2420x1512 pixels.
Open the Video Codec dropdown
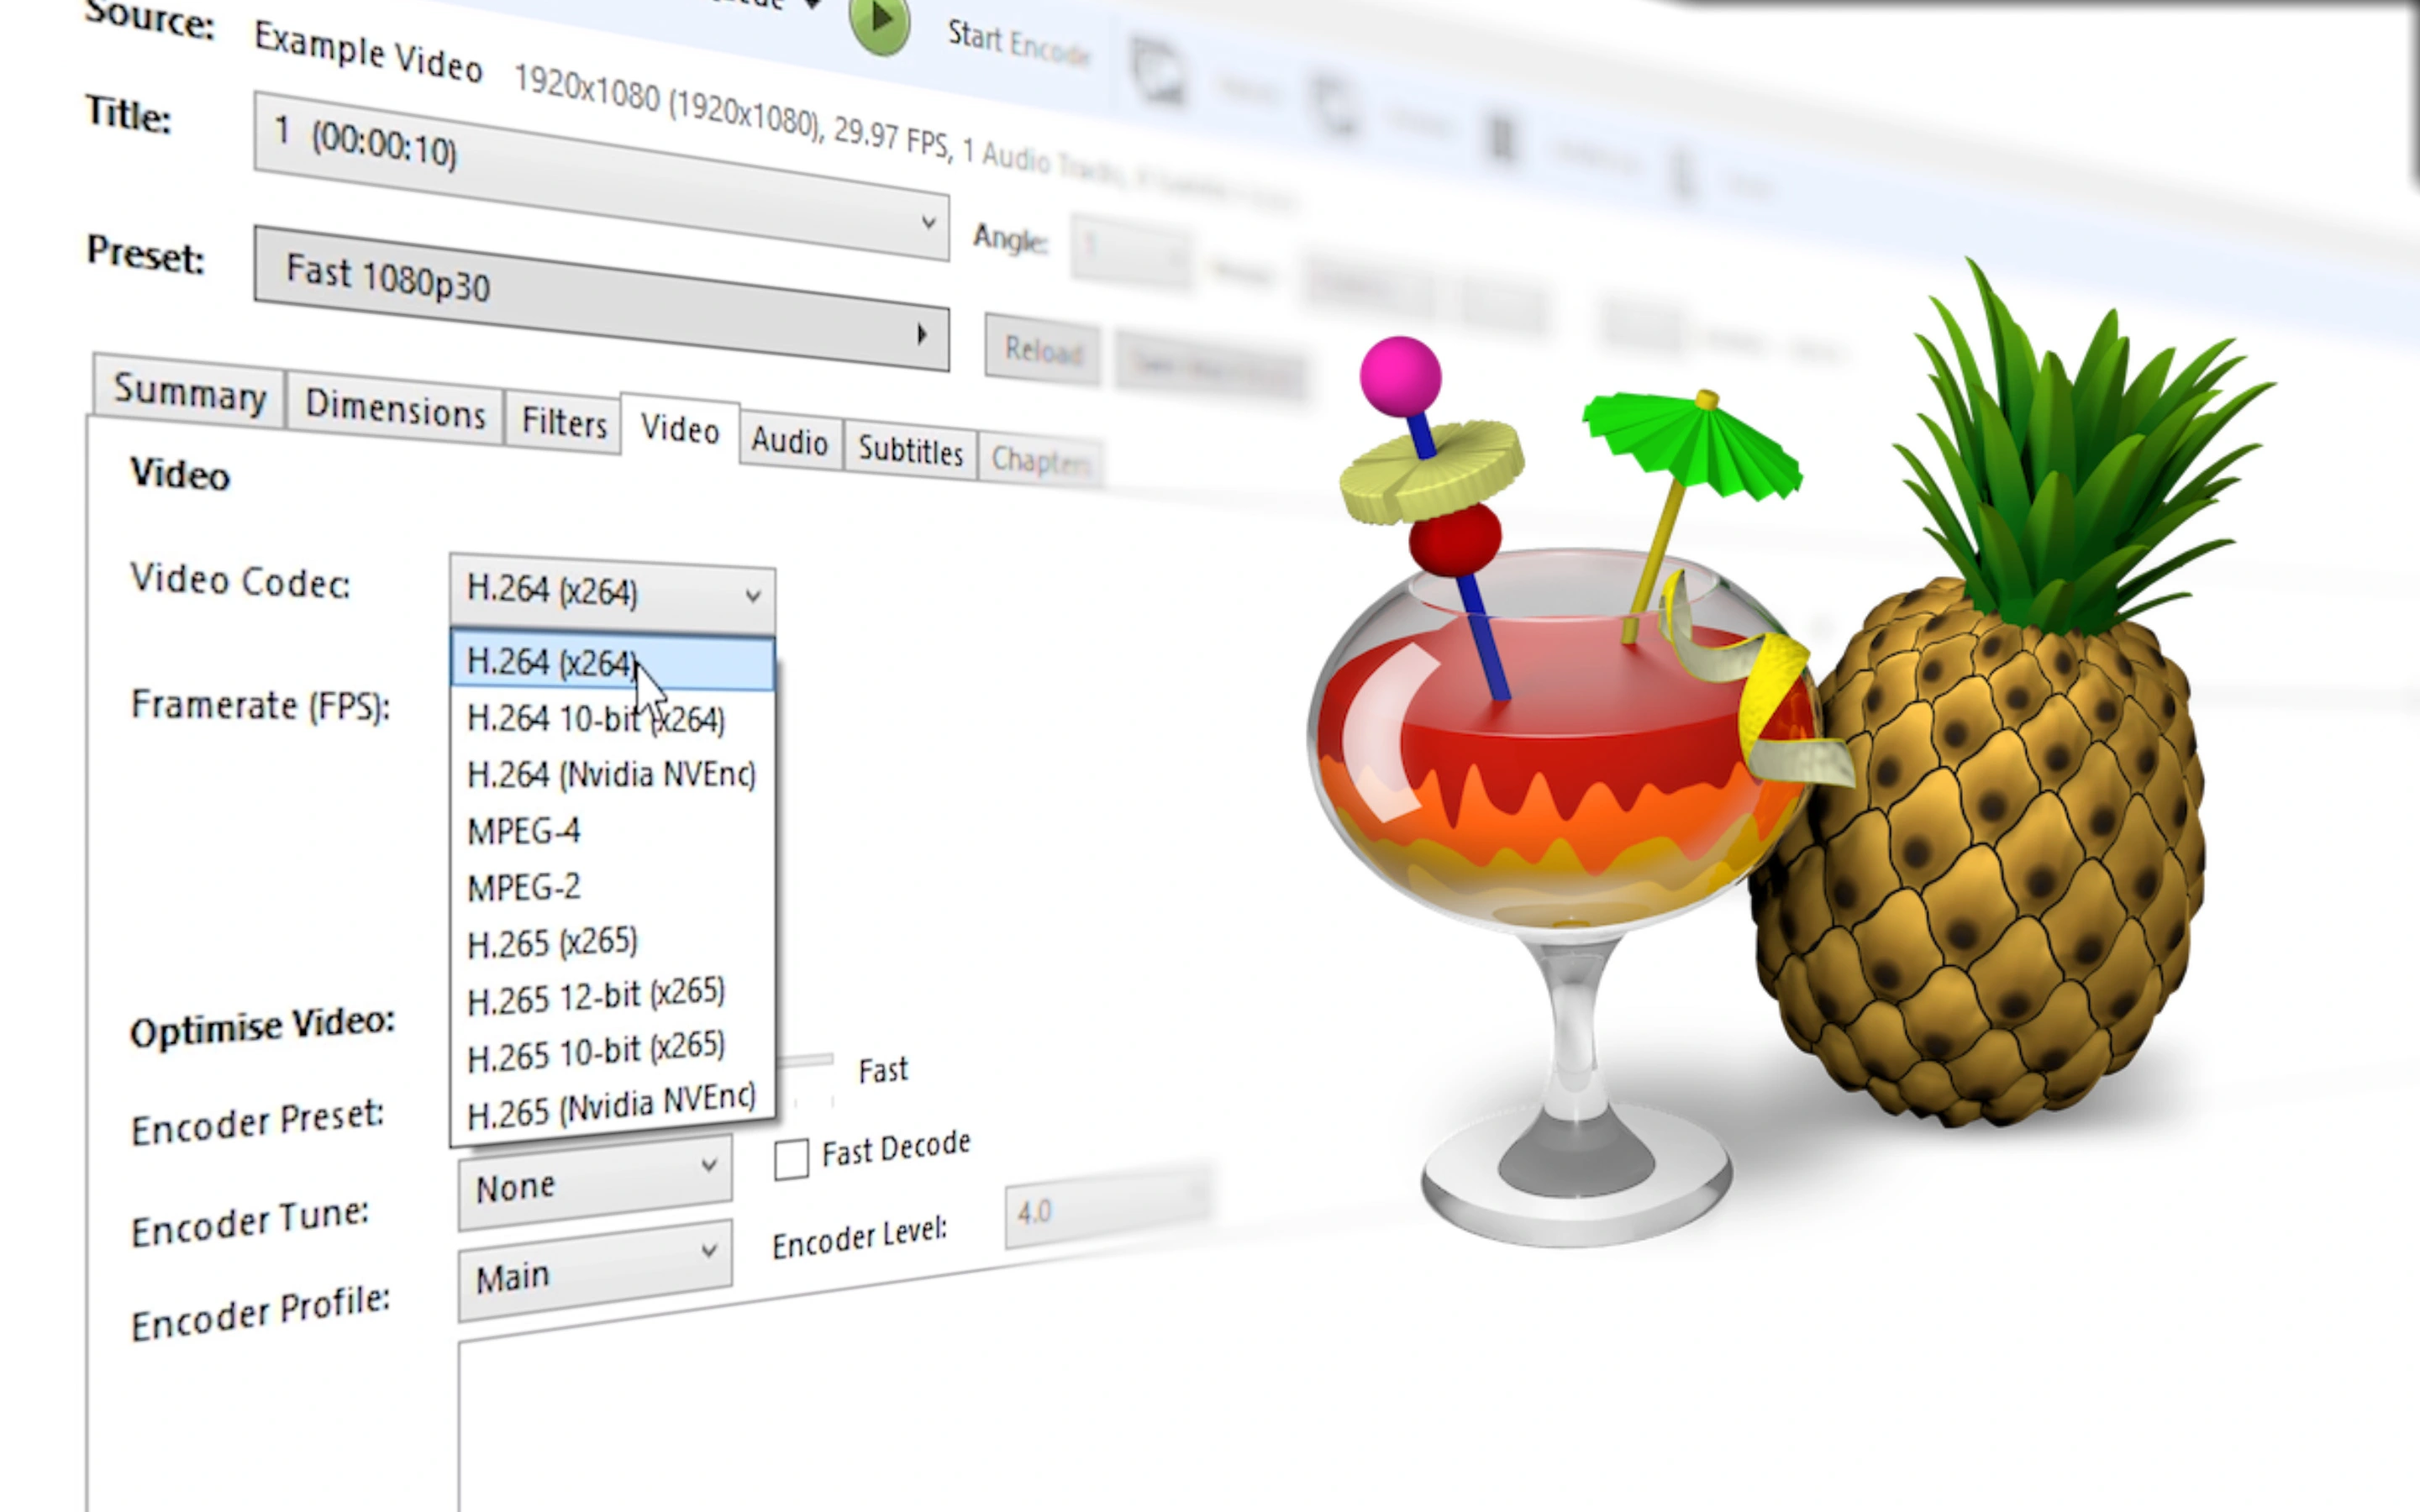(x=608, y=589)
